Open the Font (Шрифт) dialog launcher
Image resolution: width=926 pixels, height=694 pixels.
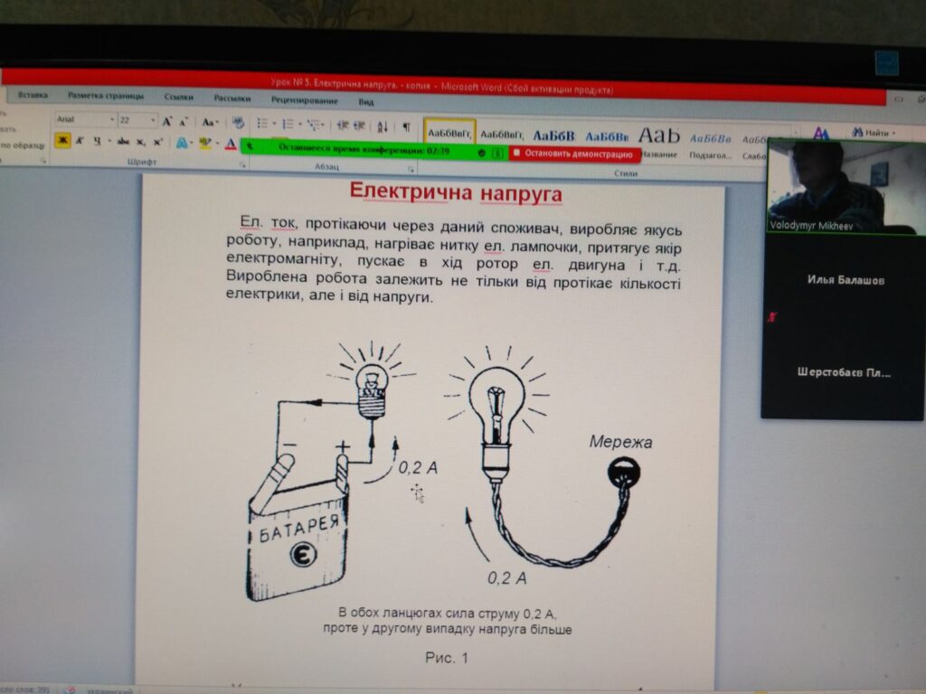click(x=241, y=165)
